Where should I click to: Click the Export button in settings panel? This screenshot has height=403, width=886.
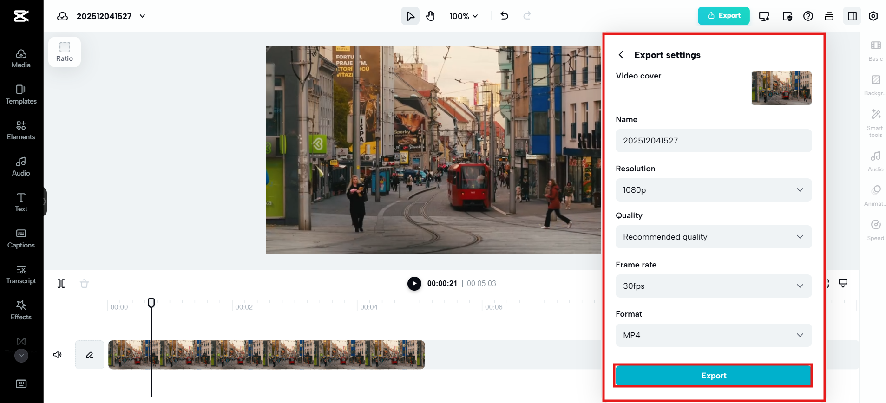[x=713, y=376]
